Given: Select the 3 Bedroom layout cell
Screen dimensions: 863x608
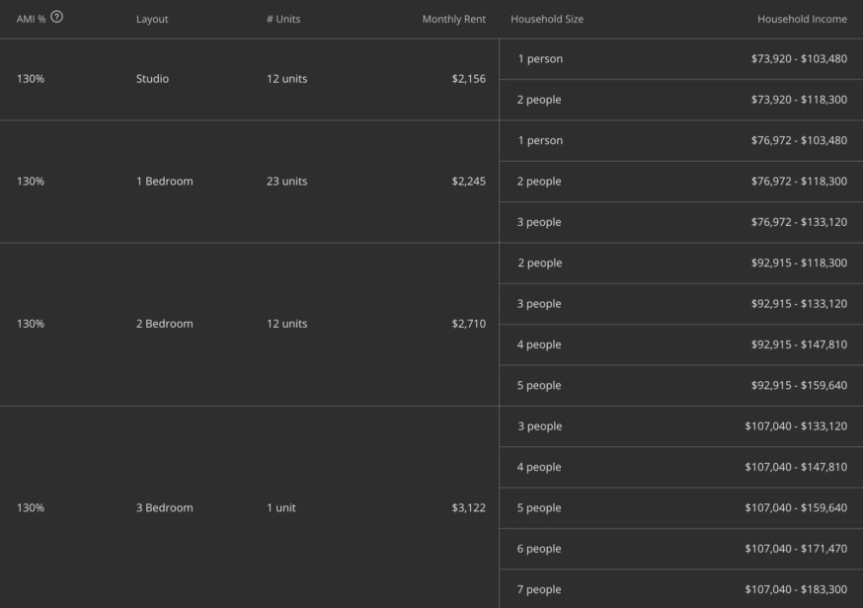Looking at the screenshot, I should click(164, 508).
